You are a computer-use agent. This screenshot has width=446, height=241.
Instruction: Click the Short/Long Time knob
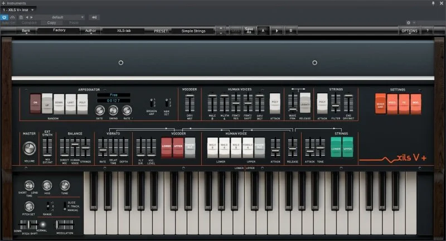pos(29,186)
